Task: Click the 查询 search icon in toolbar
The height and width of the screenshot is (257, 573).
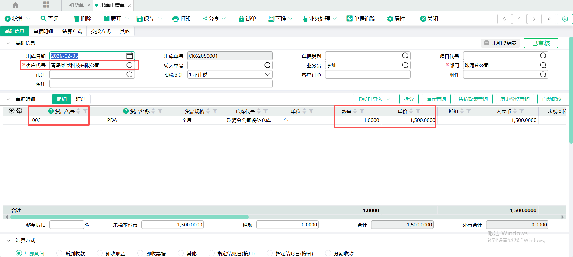Action: [x=43, y=19]
